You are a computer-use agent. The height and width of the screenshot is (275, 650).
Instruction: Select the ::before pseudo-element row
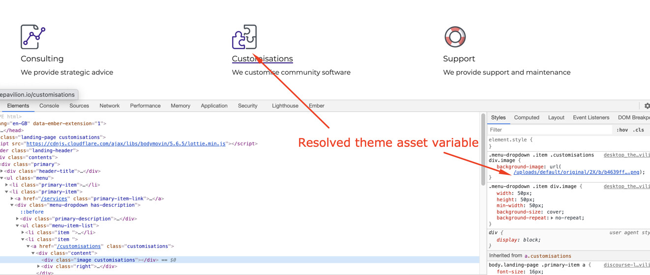click(x=32, y=212)
